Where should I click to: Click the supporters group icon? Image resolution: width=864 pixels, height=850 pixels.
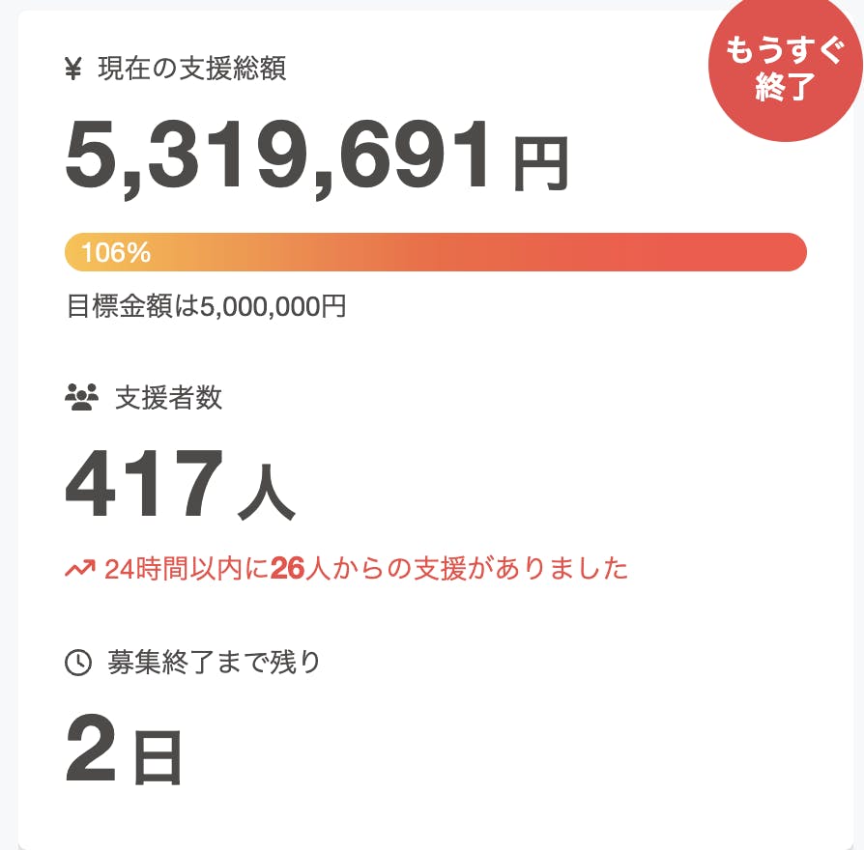tap(81, 397)
